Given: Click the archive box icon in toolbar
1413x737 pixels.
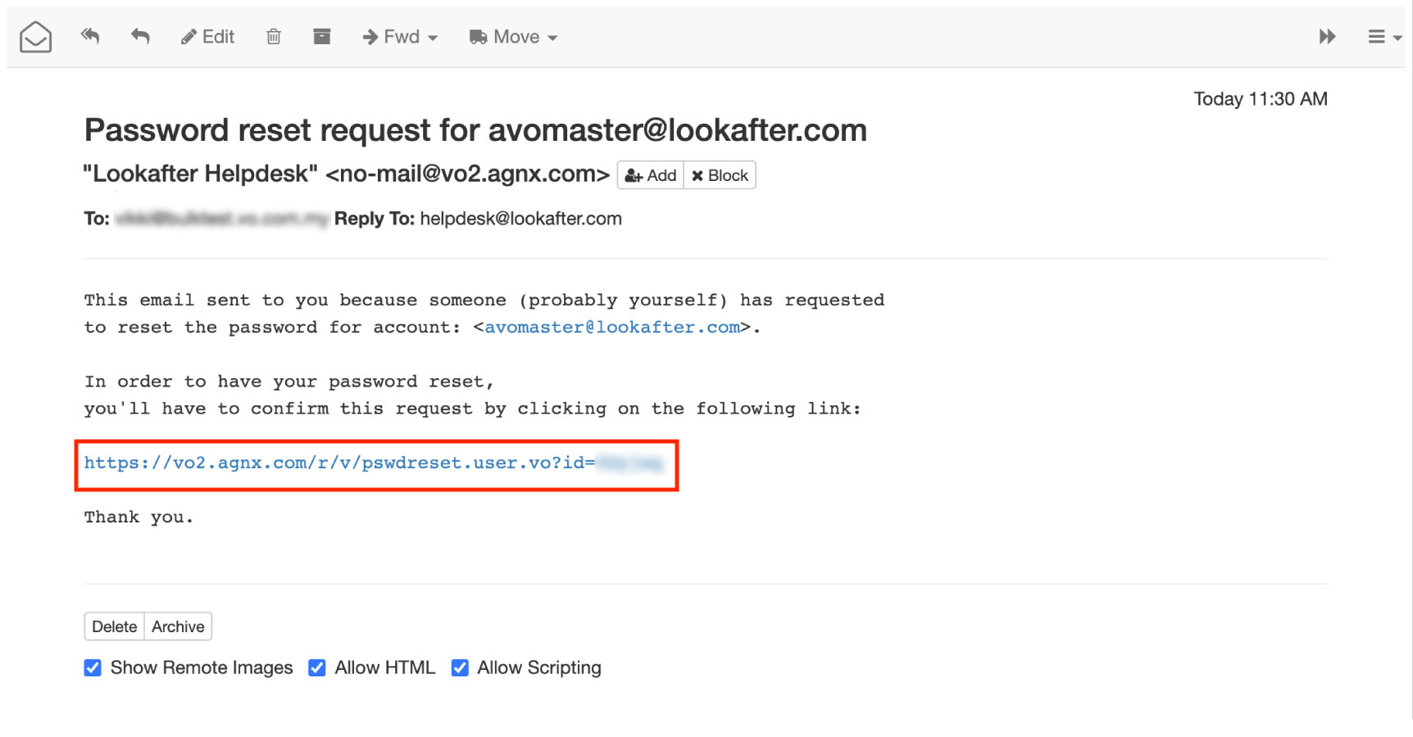Looking at the screenshot, I should (x=322, y=36).
